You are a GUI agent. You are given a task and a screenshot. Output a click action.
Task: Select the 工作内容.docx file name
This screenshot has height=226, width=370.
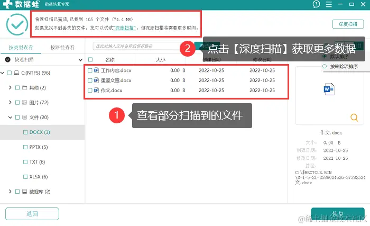(116, 70)
